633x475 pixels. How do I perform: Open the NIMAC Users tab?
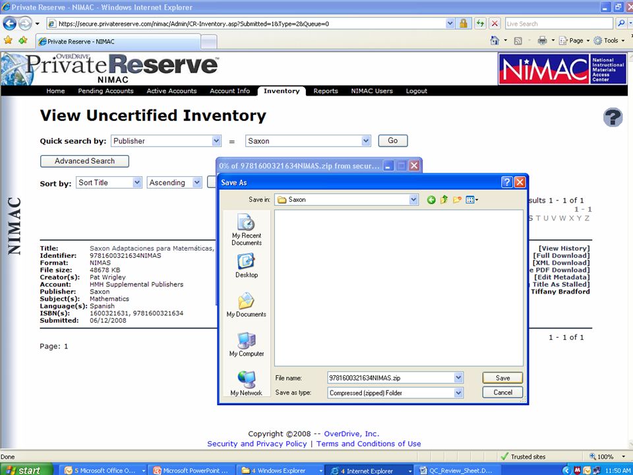pyautogui.click(x=372, y=91)
